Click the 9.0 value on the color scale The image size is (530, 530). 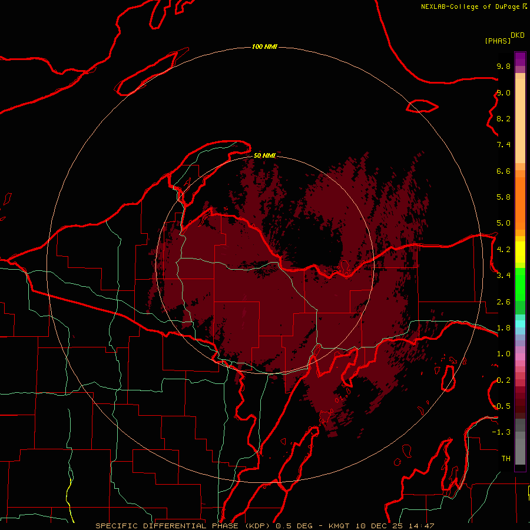click(x=503, y=92)
